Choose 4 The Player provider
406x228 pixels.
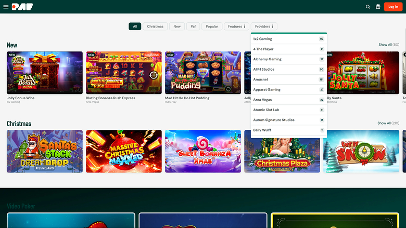point(289,49)
